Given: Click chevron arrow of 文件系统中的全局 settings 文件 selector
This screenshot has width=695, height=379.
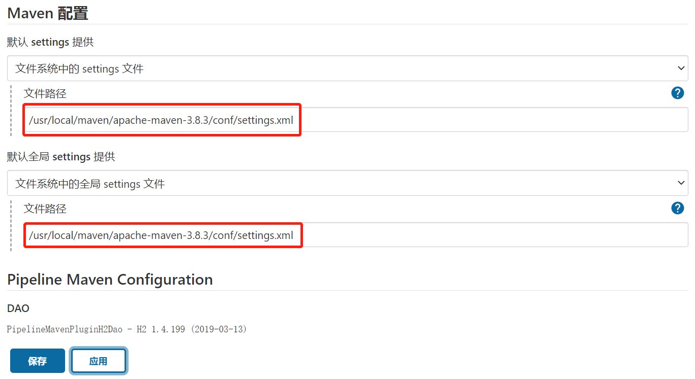Looking at the screenshot, I should (x=681, y=183).
